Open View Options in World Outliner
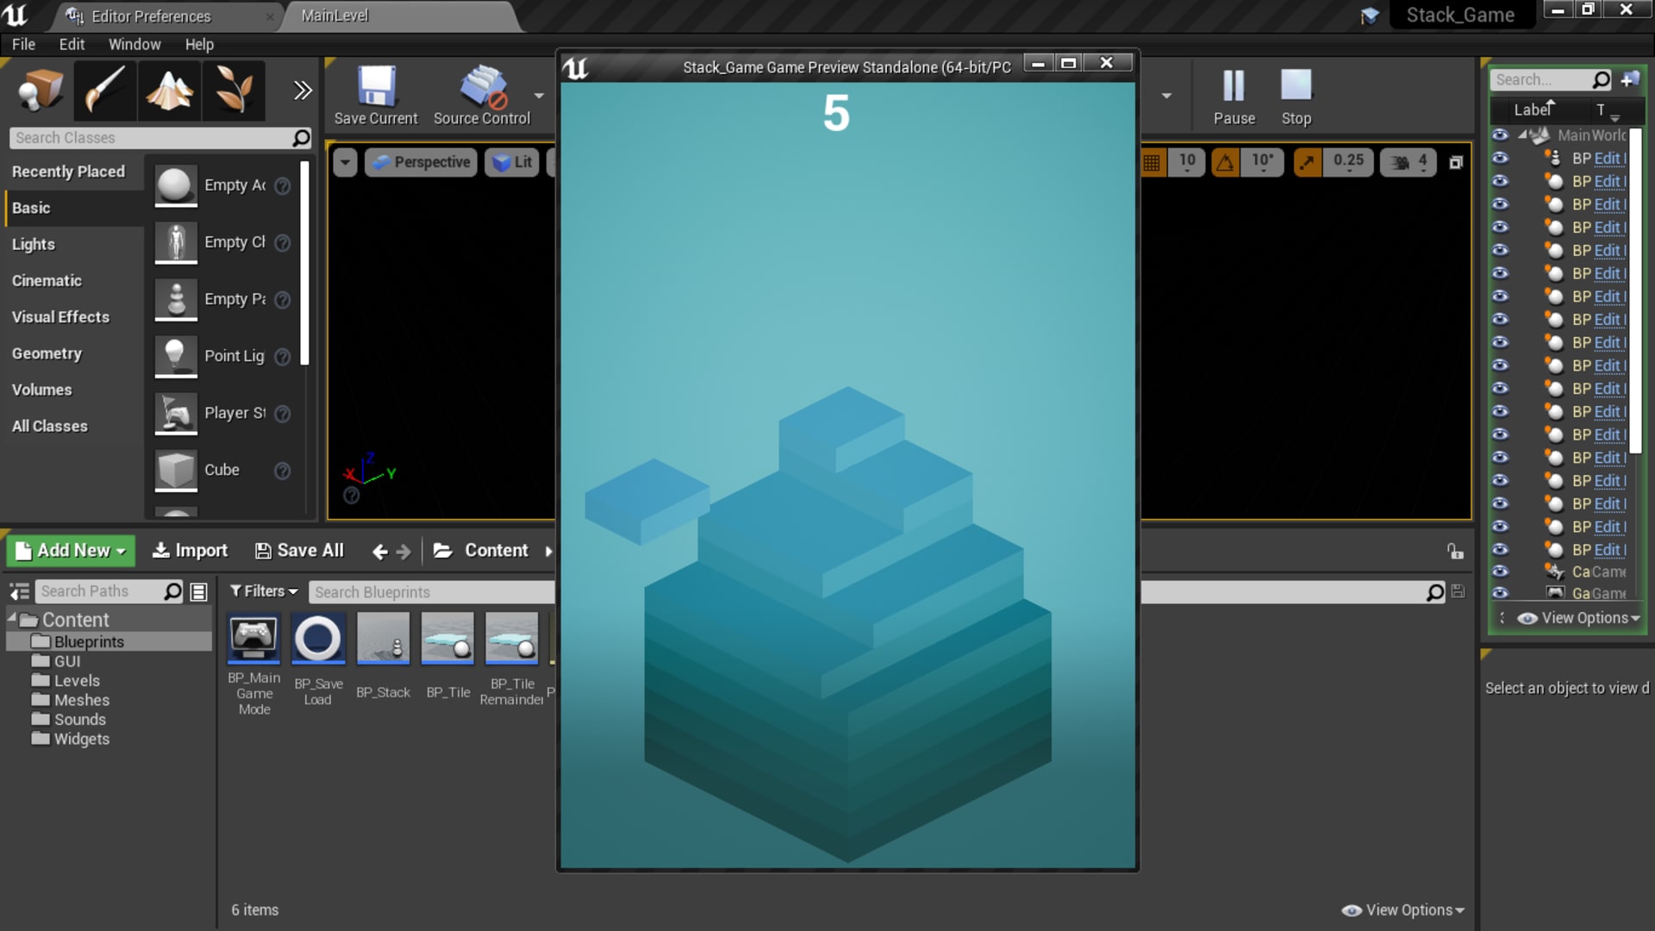1655x931 pixels. coord(1577,617)
